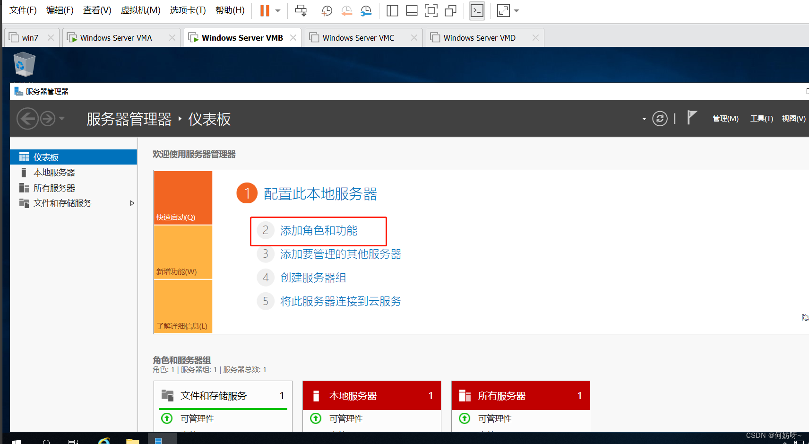Click the 创建服务器组 link

pos(313,278)
